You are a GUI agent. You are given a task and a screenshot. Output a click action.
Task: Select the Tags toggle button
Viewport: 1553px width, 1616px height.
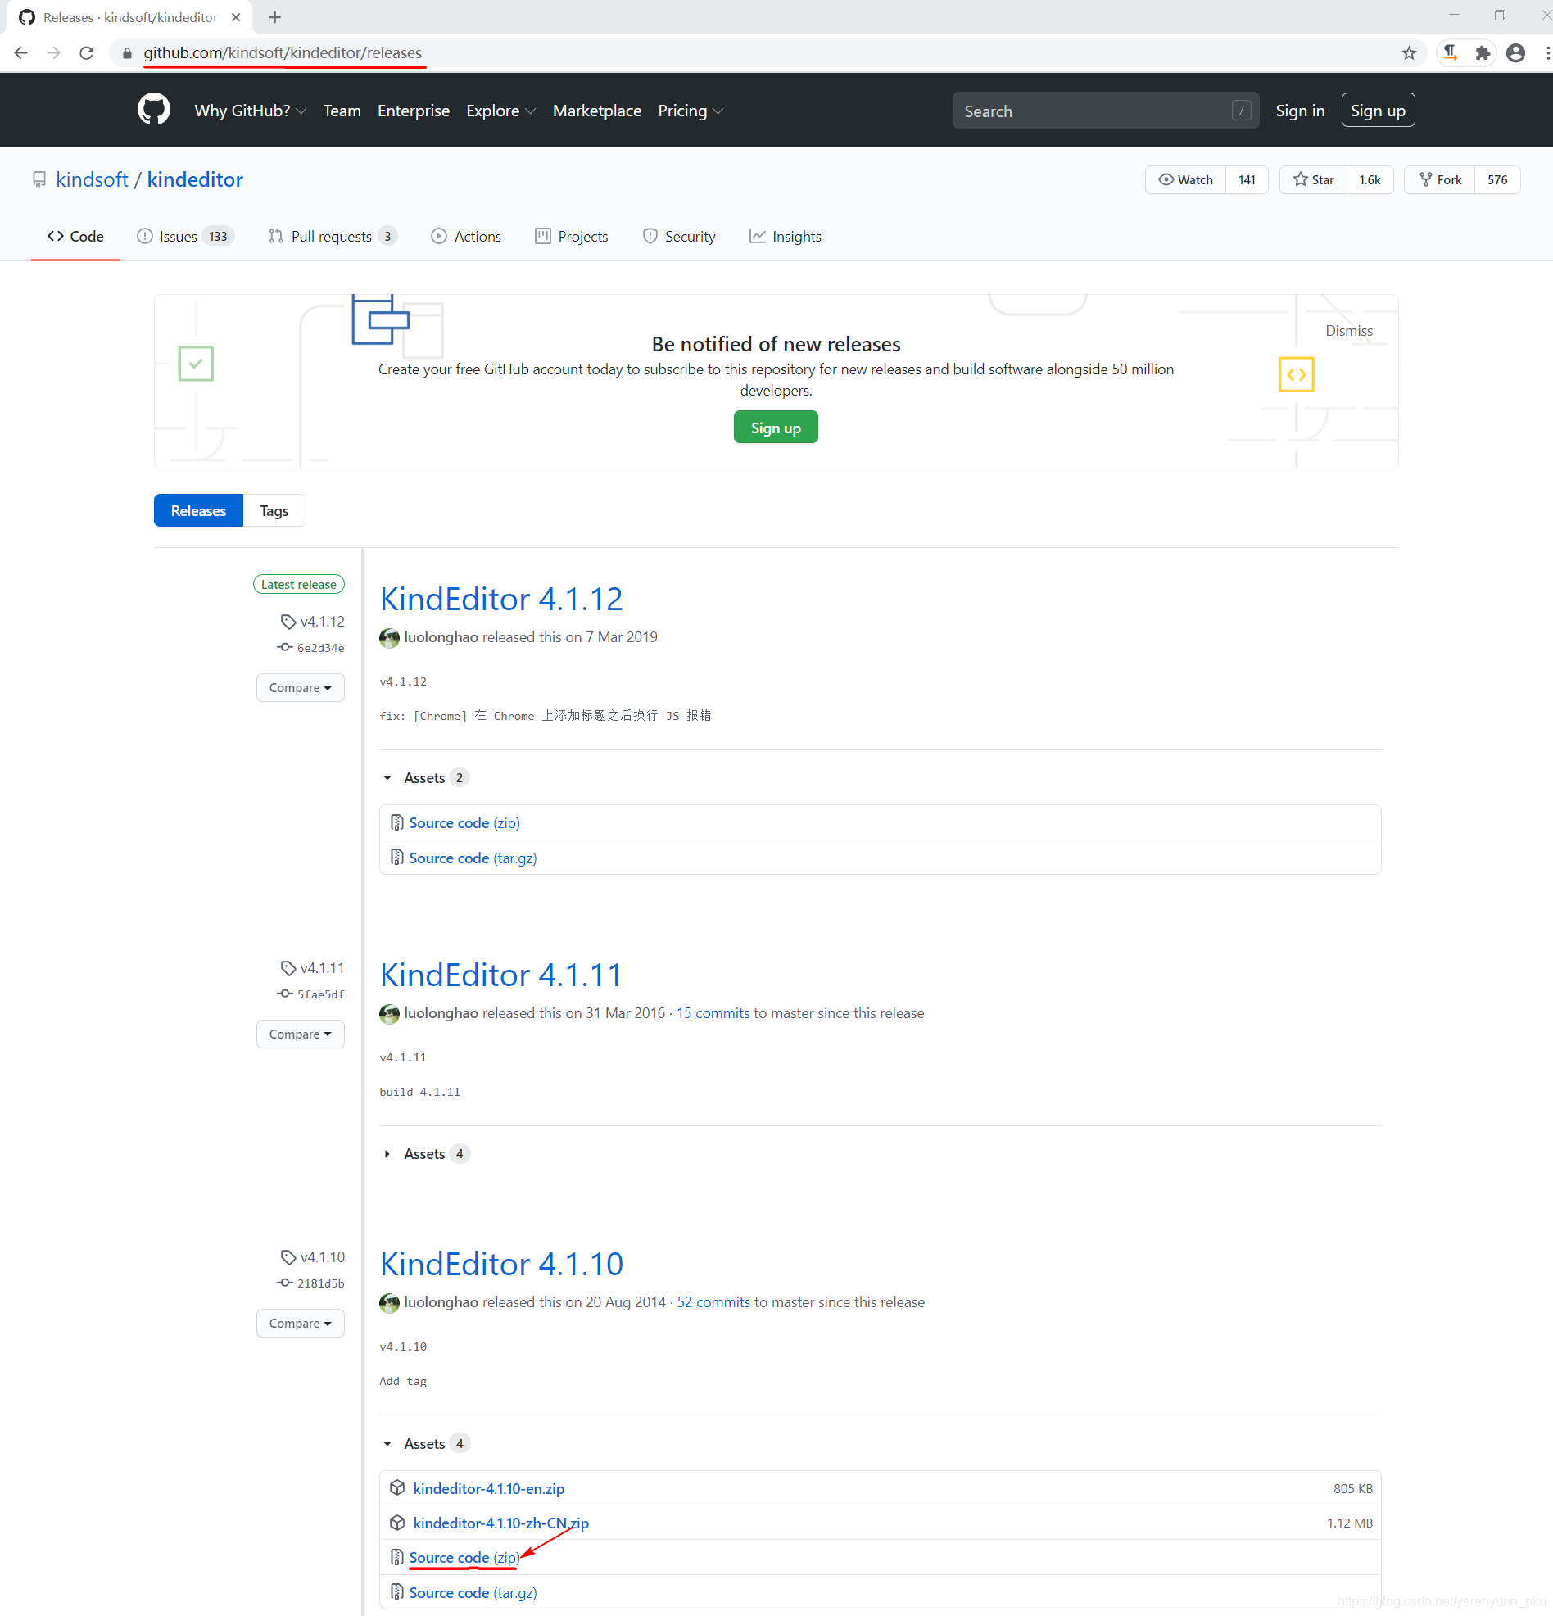tap(274, 510)
